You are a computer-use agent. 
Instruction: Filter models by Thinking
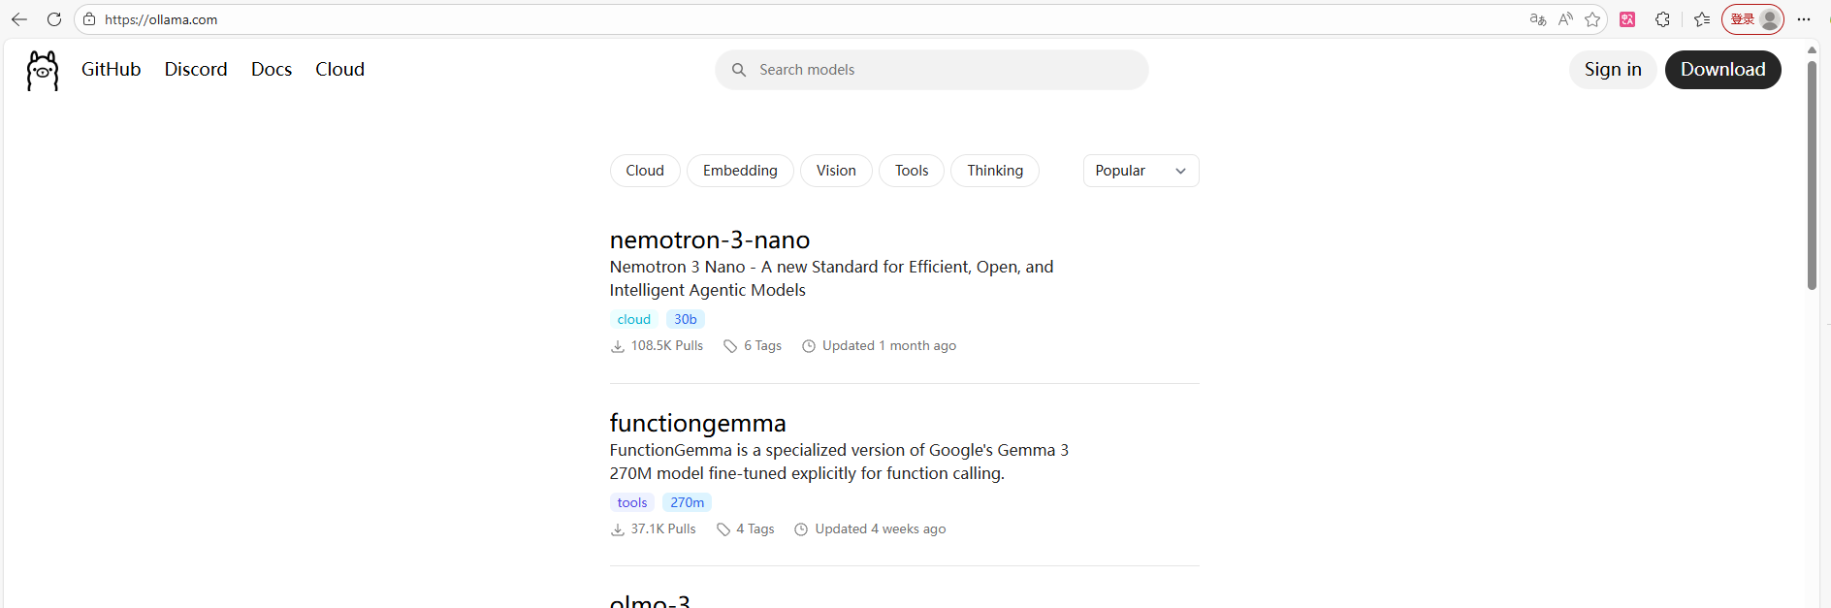[995, 171]
